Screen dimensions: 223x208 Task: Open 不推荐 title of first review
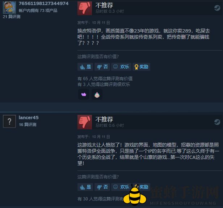(x=104, y=5)
